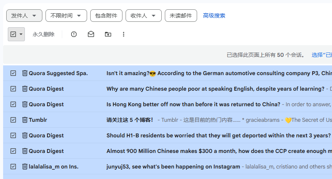Open the 不限时间 time filter dropdown
This screenshot has width=332, height=179.
click(x=66, y=16)
